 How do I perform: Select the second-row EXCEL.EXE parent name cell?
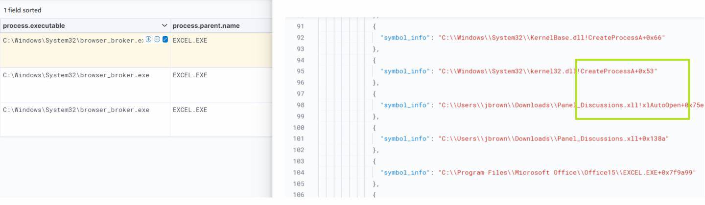[190, 75]
